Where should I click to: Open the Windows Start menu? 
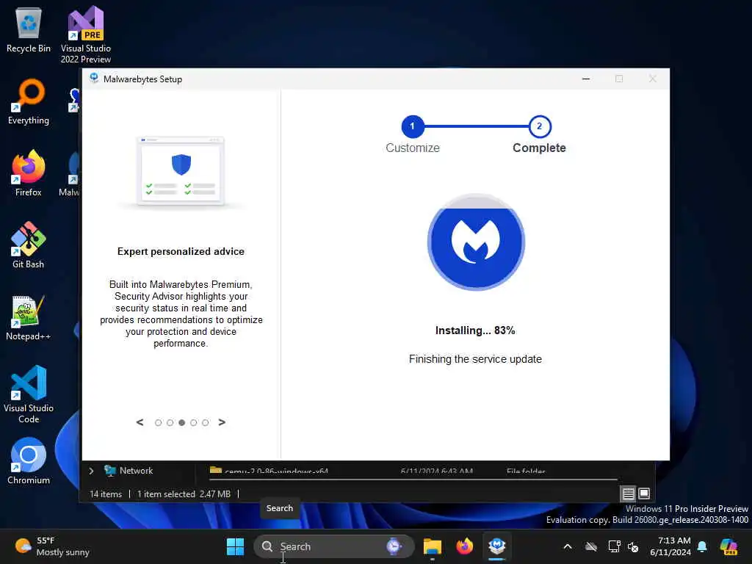click(x=235, y=546)
